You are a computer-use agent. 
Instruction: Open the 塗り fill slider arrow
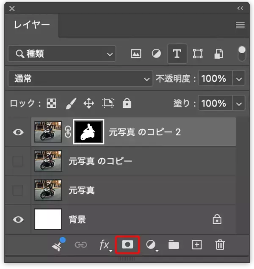pos(239,104)
